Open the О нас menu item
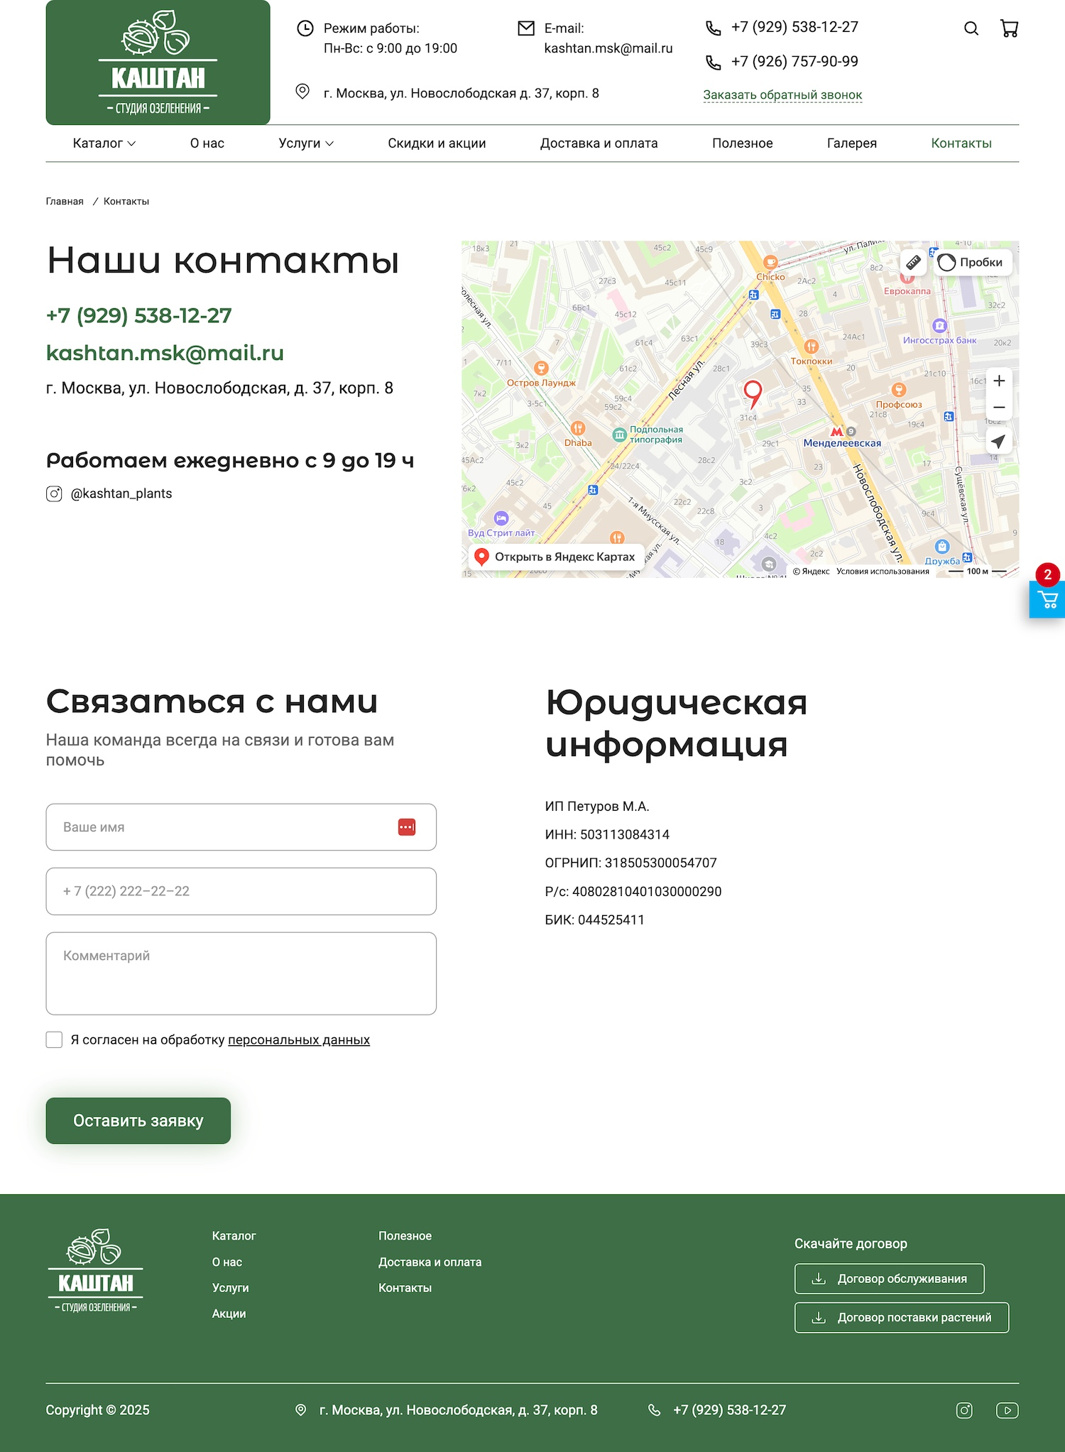Screen dimensions: 1065x1452 click(x=207, y=143)
